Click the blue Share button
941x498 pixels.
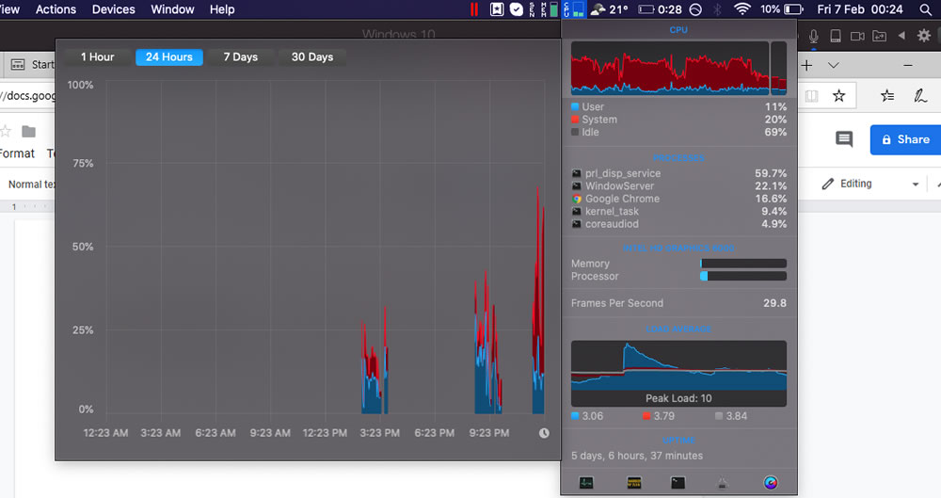[905, 139]
